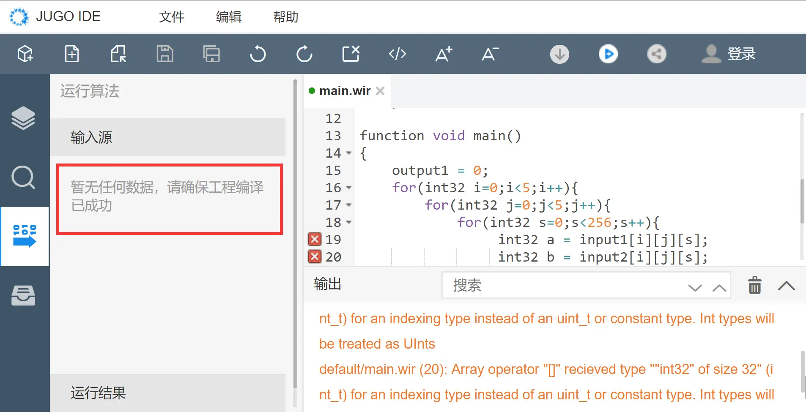Click the error marker on line 19
Viewport: 806px width, 412px height.
(315, 239)
